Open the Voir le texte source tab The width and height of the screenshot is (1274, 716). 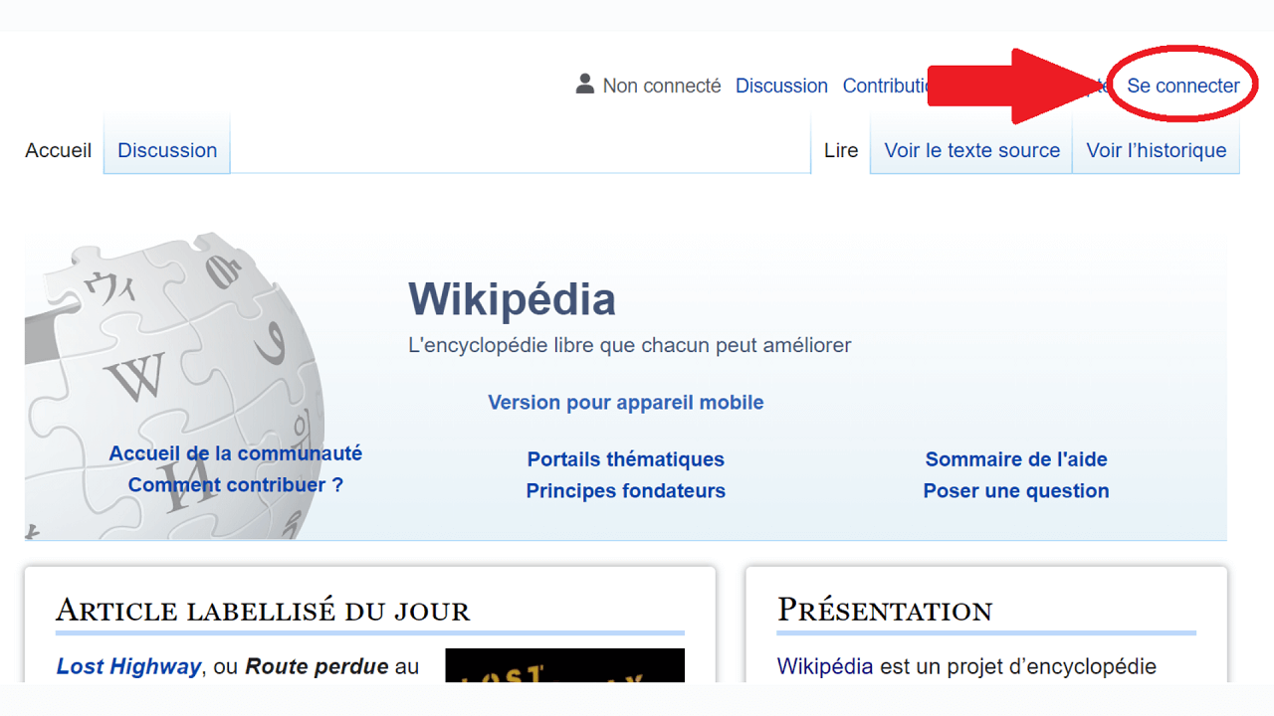pyautogui.click(x=971, y=150)
